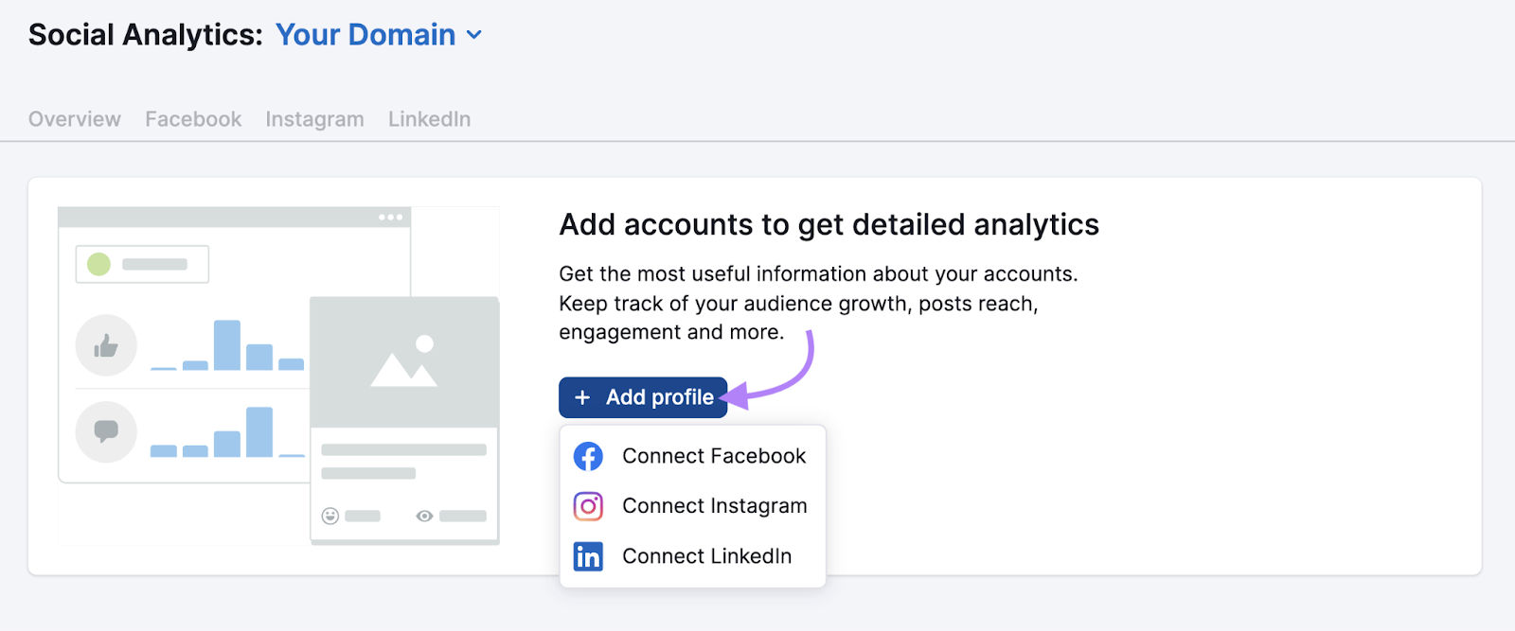Click the Instagram camera icon in the menu
Viewport: 1515px width, 631px height.
tap(589, 506)
